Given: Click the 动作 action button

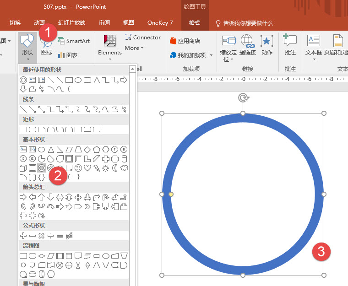Looking at the screenshot, I should pyautogui.click(x=267, y=45).
